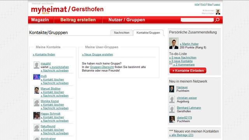Viewport: 249px width, 140px height.
Task: Select the Kontakte/Gruppen tab
Action: click(148, 33)
